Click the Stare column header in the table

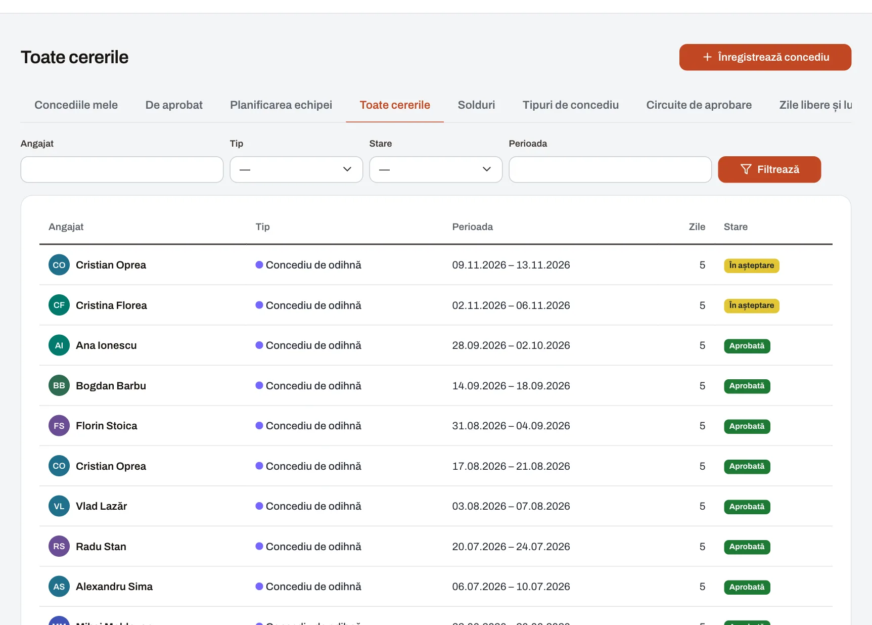[736, 227]
